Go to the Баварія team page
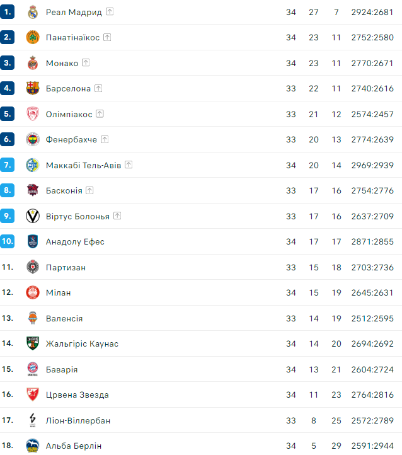This screenshot has height=455, width=402. coord(62,369)
